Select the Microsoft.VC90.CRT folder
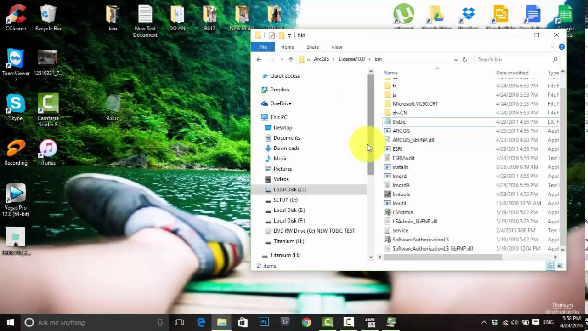 click(x=415, y=103)
